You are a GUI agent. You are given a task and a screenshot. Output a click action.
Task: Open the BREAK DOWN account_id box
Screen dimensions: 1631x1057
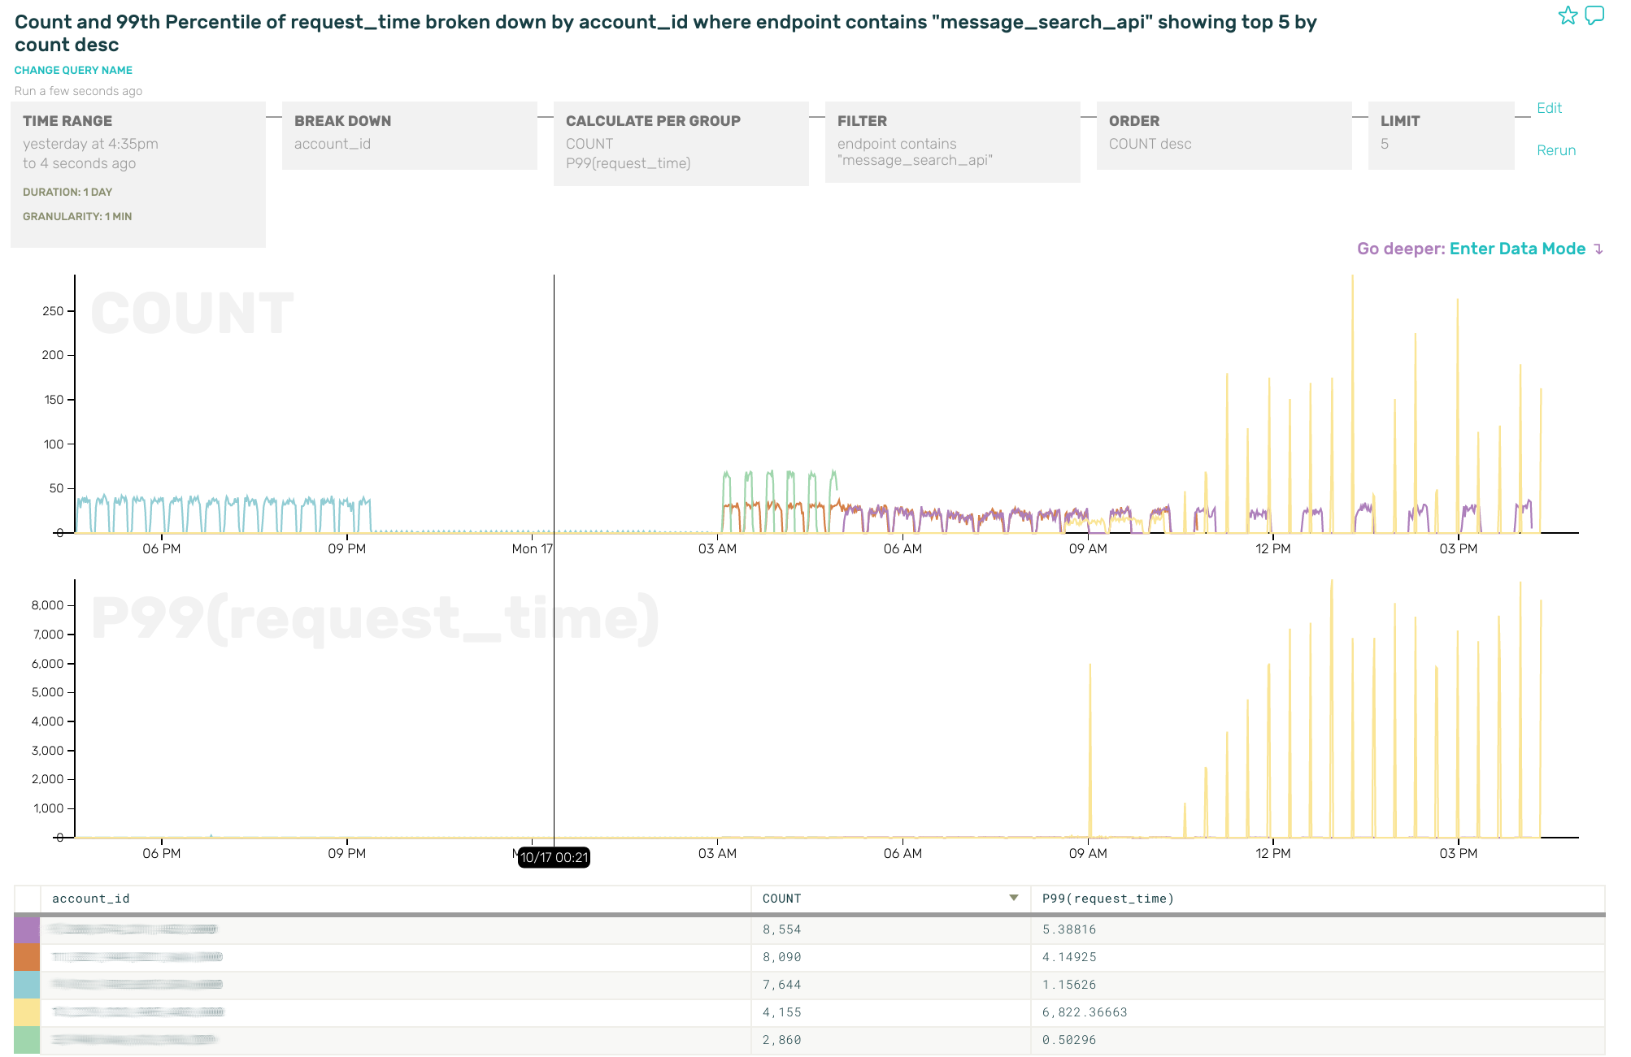pos(409,135)
